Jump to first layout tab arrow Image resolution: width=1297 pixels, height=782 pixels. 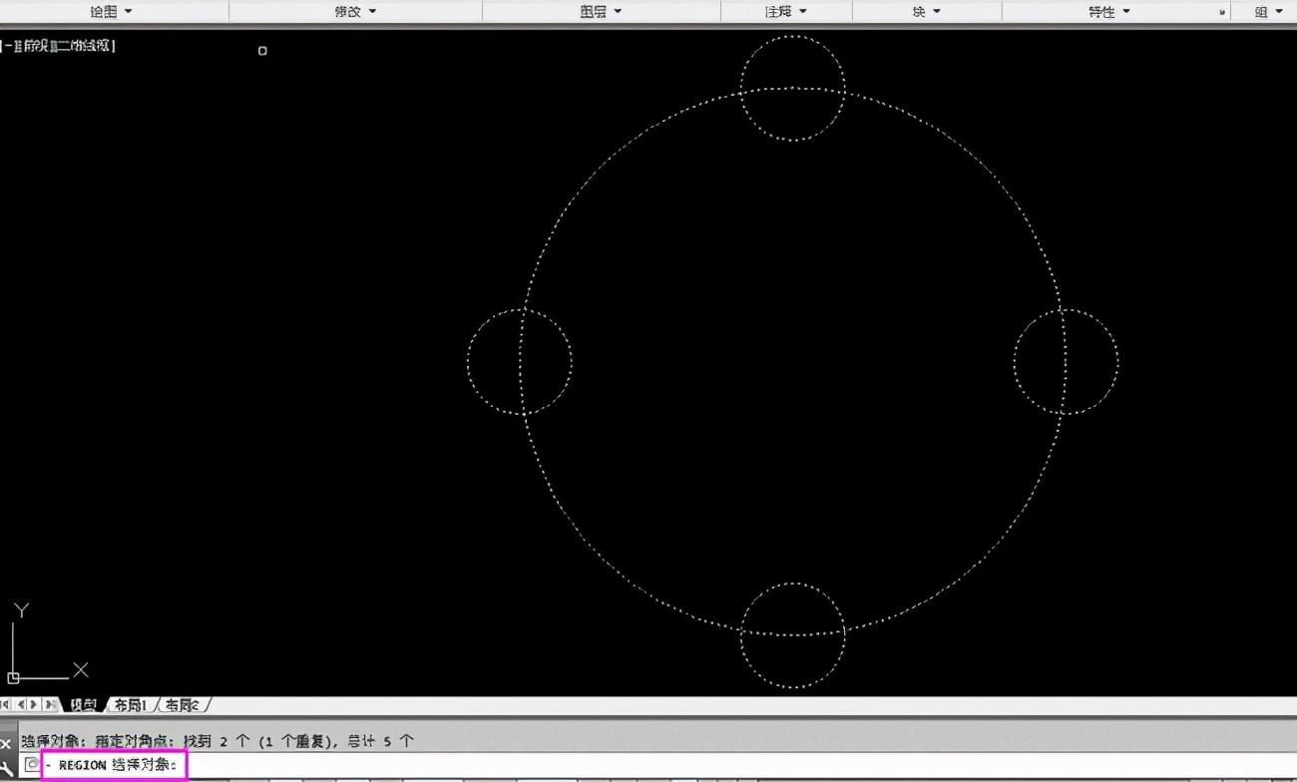6,705
